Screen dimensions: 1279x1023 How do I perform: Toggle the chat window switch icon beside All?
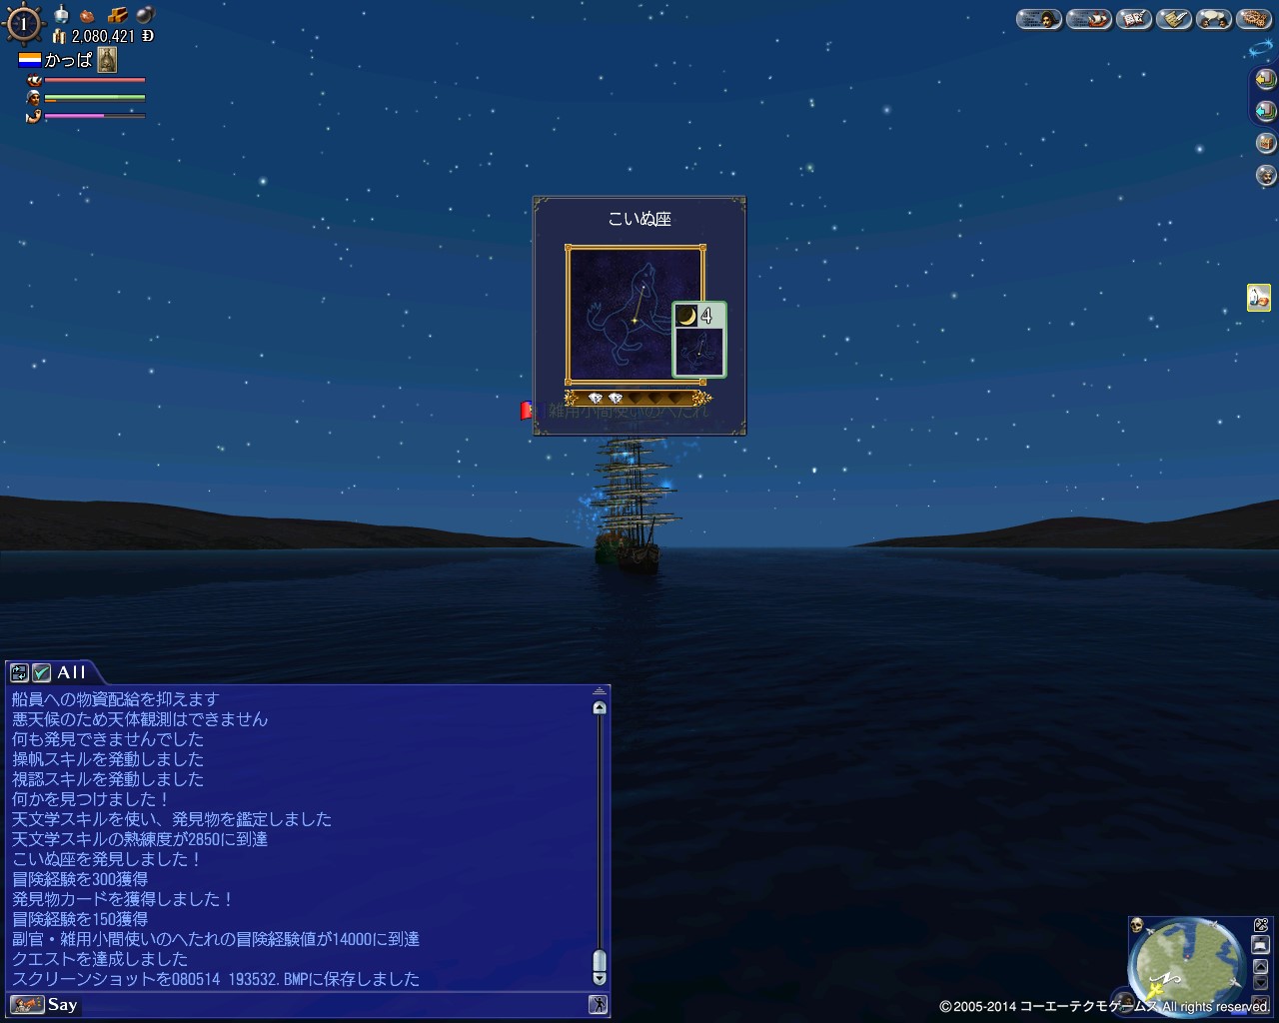pyautogui.click(x=19, y=672)
